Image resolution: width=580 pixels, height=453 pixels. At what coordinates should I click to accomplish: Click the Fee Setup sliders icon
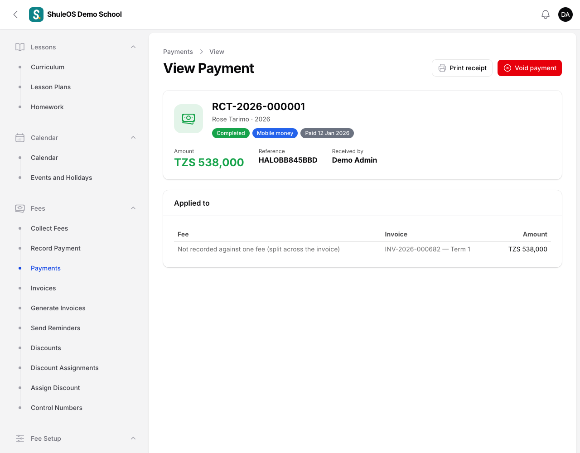[x=20, y=439]
